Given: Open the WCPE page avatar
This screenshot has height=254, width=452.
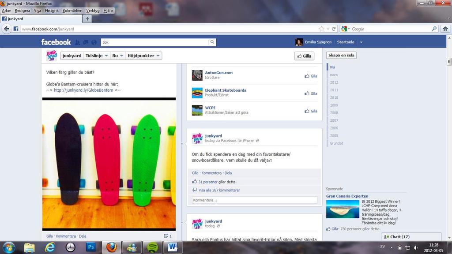Looking at the screenshot, I should point(197,110).
